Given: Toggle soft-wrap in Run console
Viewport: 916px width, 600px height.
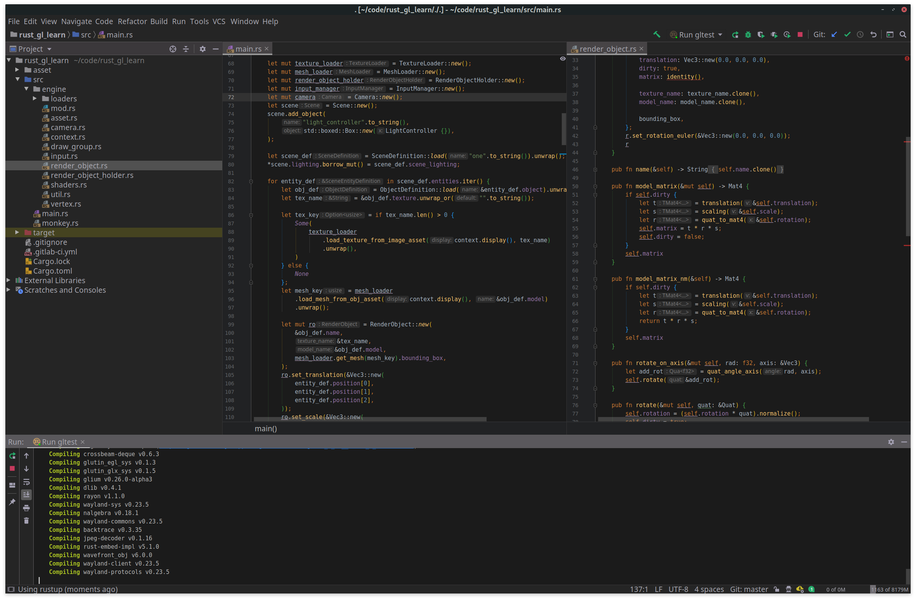Looking at the screenshot, I should coord(26,482).
